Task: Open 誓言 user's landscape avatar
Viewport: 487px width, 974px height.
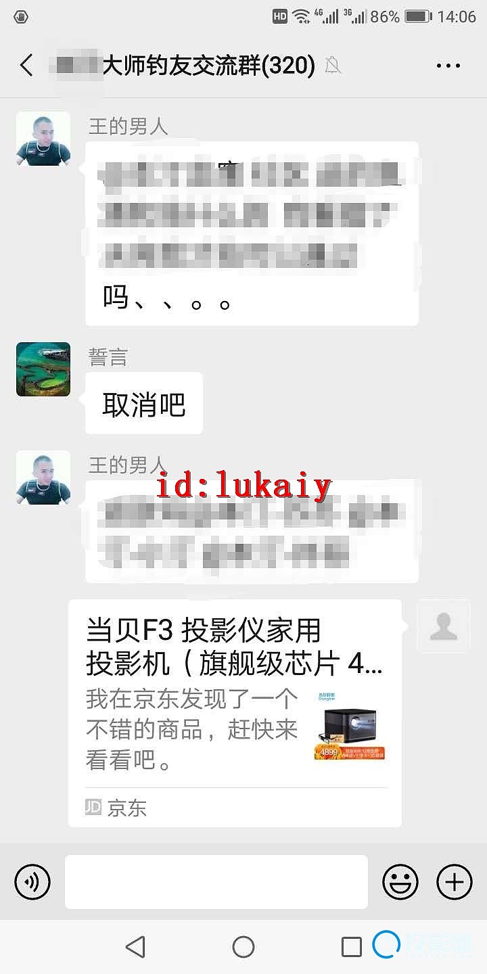Action: tap(43, 369)
